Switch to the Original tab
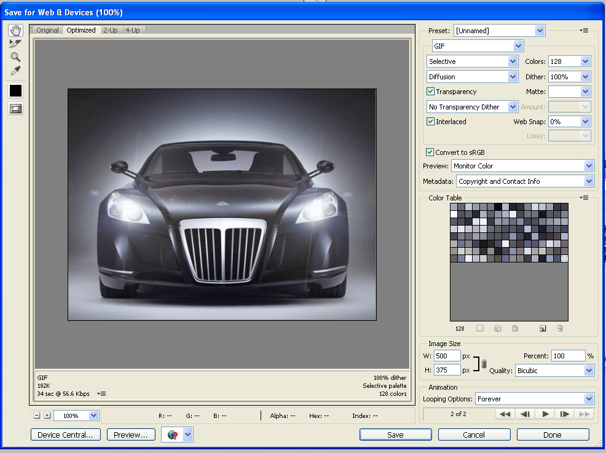 pos(47,30)
